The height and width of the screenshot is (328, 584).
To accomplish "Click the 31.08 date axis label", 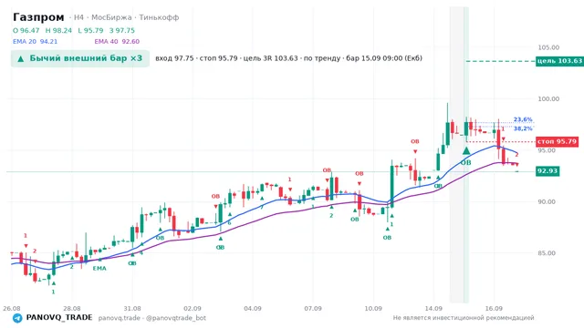I will click(132, 309).
